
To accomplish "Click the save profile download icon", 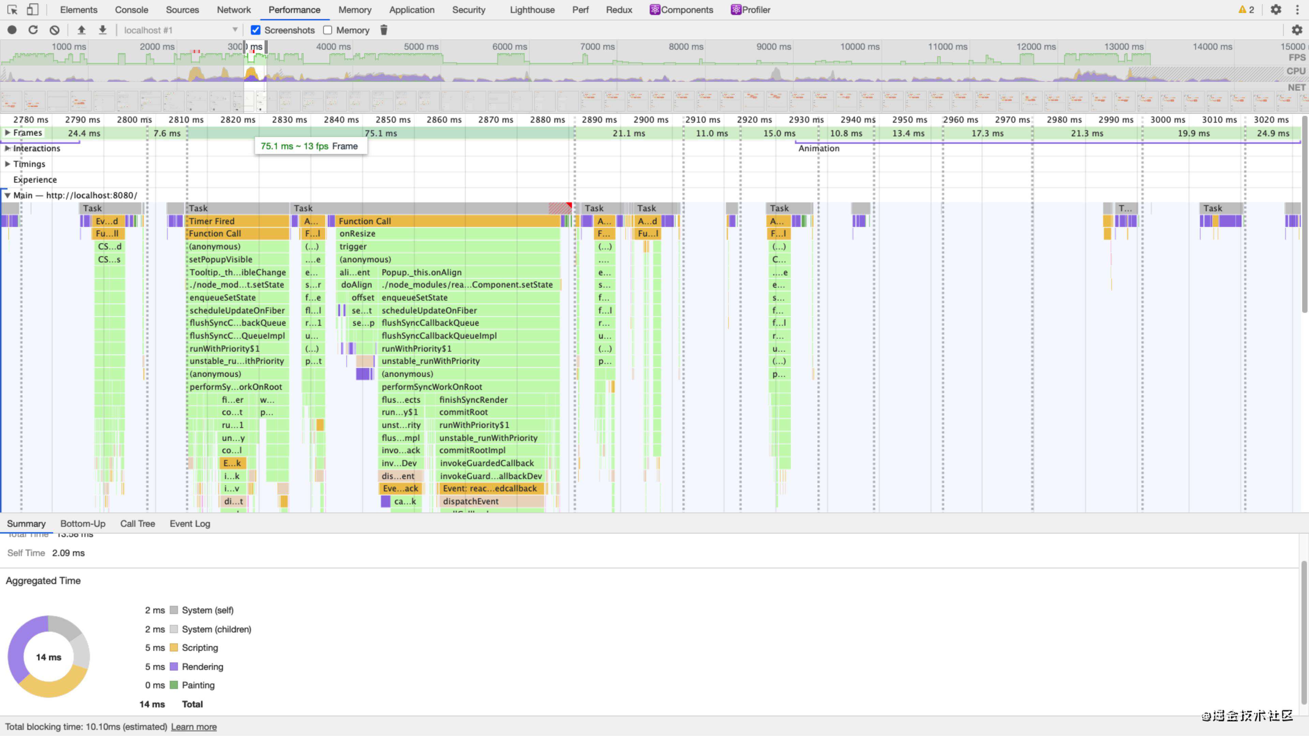I will coord(103,30).
